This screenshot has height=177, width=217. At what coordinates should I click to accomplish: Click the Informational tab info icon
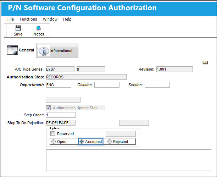(44, 51)
